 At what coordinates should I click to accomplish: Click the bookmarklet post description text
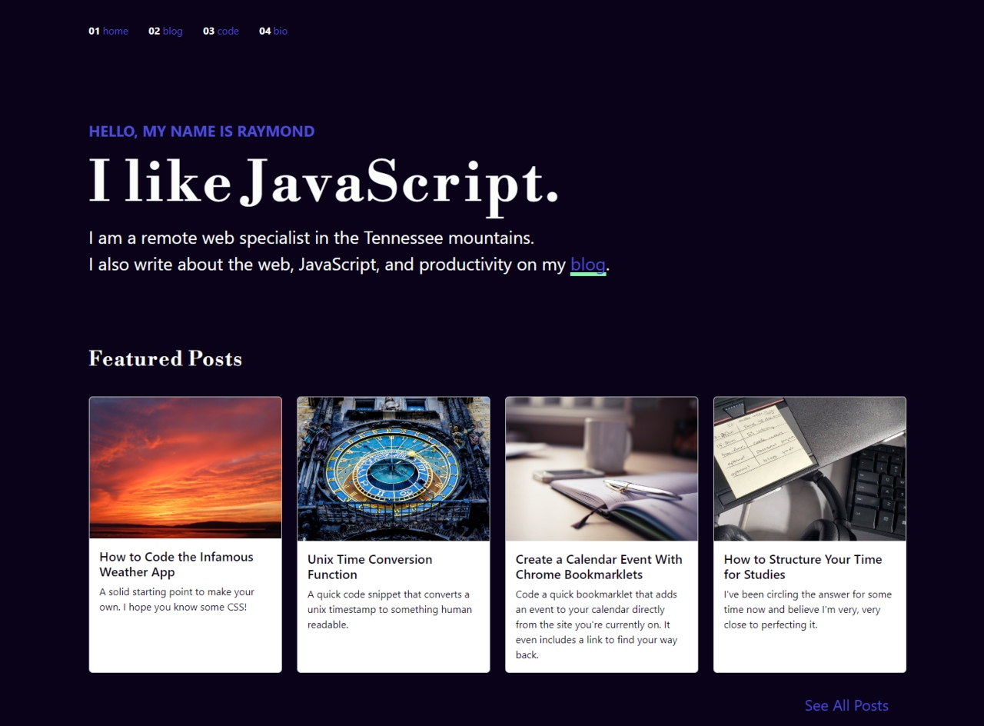tap(597, 624)
